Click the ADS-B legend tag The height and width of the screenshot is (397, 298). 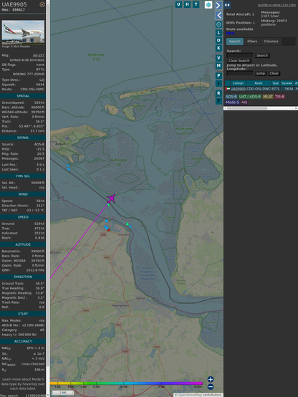tap(231, 97)
